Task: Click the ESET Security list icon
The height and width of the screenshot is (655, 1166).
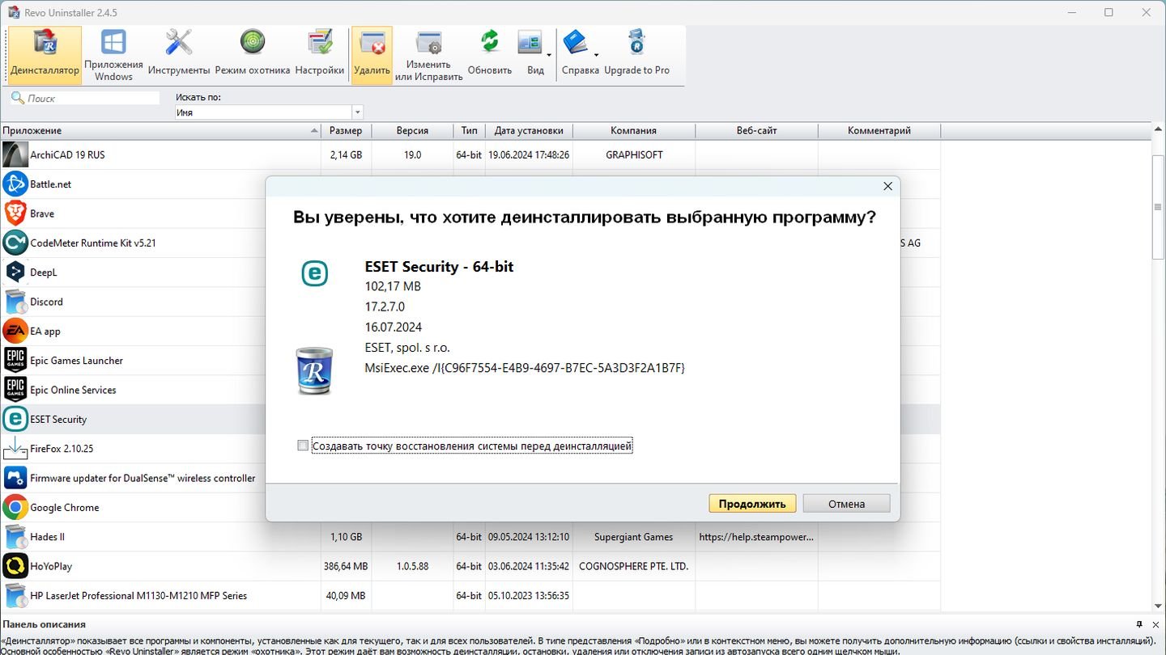Action: pyautogui.click(x=15, y=419)
